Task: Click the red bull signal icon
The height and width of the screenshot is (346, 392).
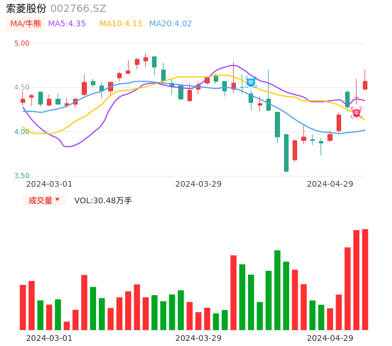Action: point(357,113)
